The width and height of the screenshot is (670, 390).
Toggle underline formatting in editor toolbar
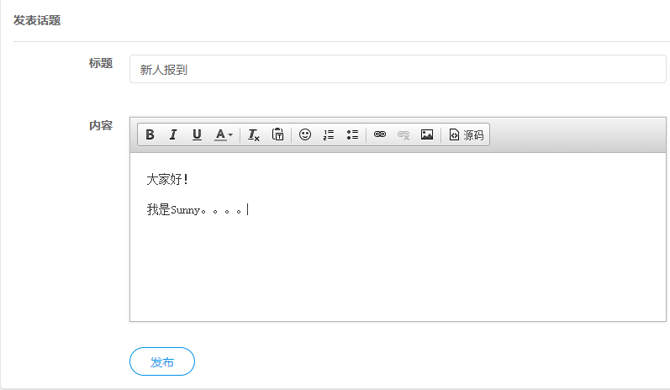pyautogui.click(x=197, y=134)
